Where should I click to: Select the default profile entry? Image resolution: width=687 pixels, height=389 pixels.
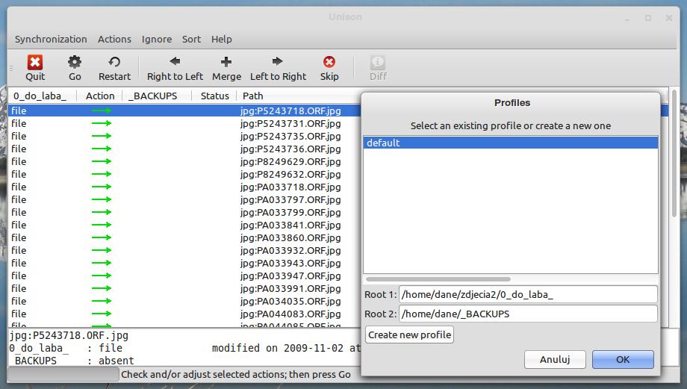click(x=511, y=143)
